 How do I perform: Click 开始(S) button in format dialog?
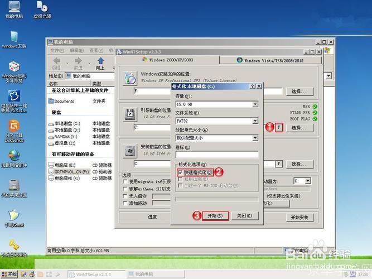(215, 216)
